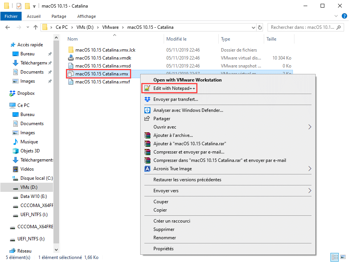Click the Disque local (C:) drive icon

click(16, 178)
